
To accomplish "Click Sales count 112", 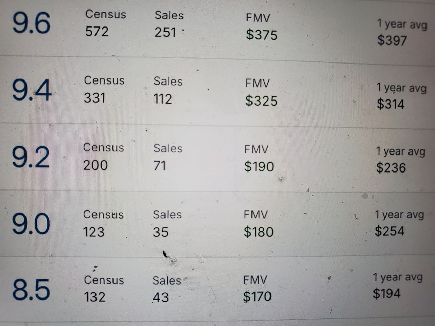I will click(x=163, y=99).
